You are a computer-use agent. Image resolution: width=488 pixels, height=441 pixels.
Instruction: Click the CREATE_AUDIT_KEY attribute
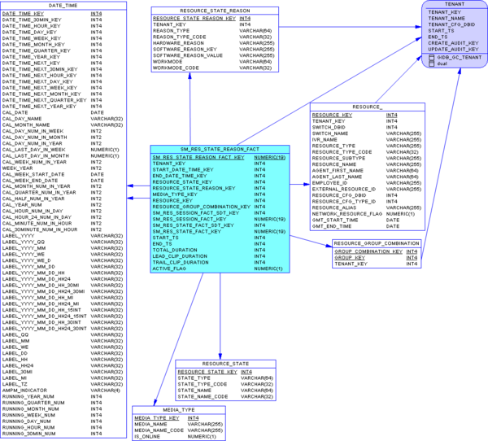point(453,43)
